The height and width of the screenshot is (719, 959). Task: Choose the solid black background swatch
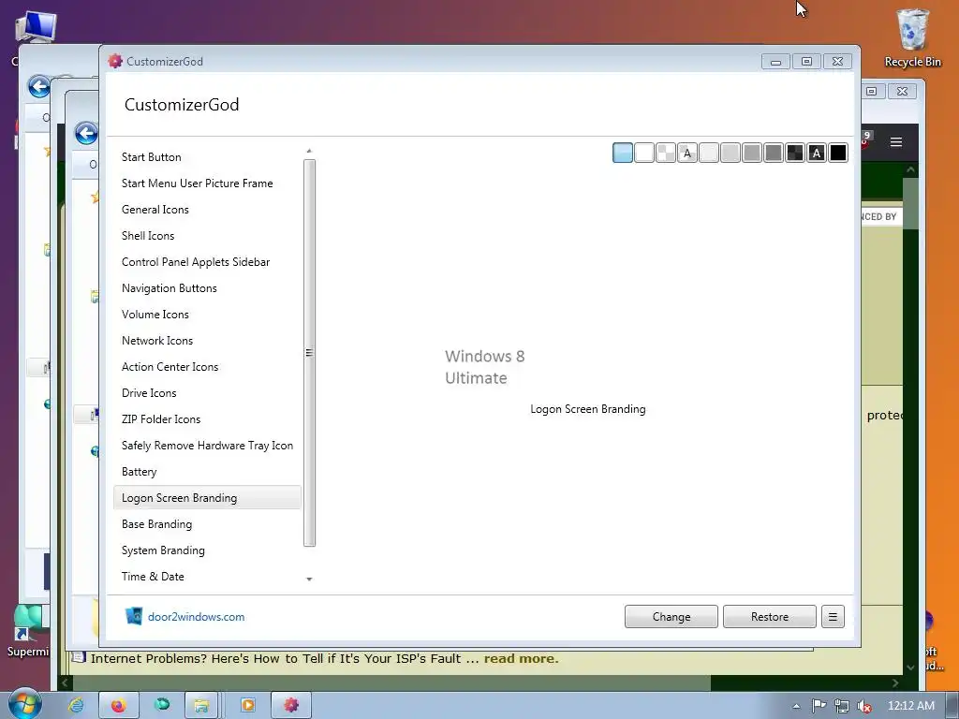click(838, 153)
